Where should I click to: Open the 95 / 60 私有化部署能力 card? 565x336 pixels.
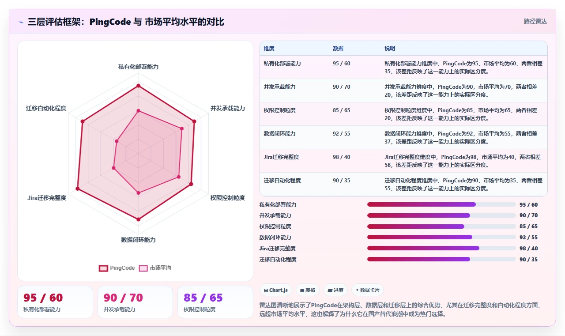pyautogui.click(x=55, y=302)
